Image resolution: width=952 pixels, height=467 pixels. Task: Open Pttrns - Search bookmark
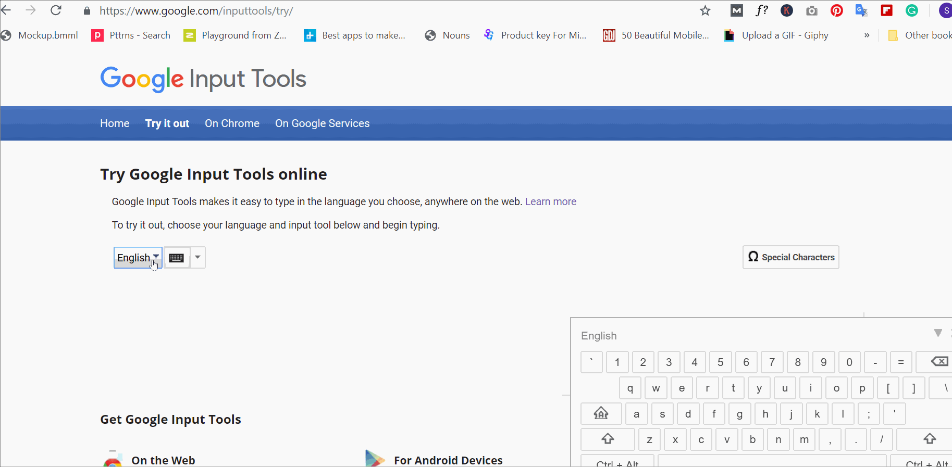pos(131,35)
